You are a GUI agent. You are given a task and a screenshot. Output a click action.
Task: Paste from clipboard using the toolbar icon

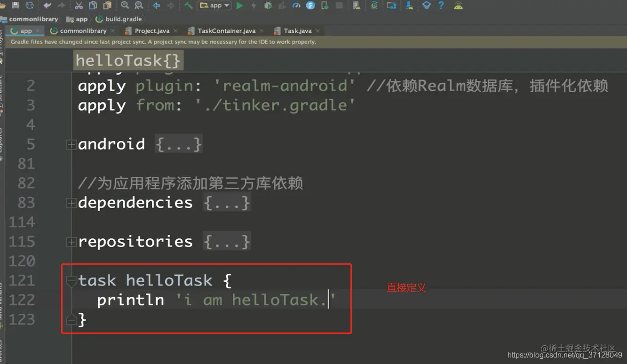pyautogui.click(x=106, y=6)
